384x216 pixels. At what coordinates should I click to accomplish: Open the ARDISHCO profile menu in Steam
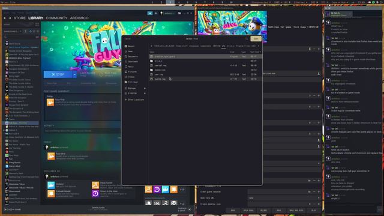(79, 18)
